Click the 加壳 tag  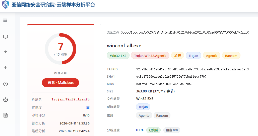tap(177, 56)
